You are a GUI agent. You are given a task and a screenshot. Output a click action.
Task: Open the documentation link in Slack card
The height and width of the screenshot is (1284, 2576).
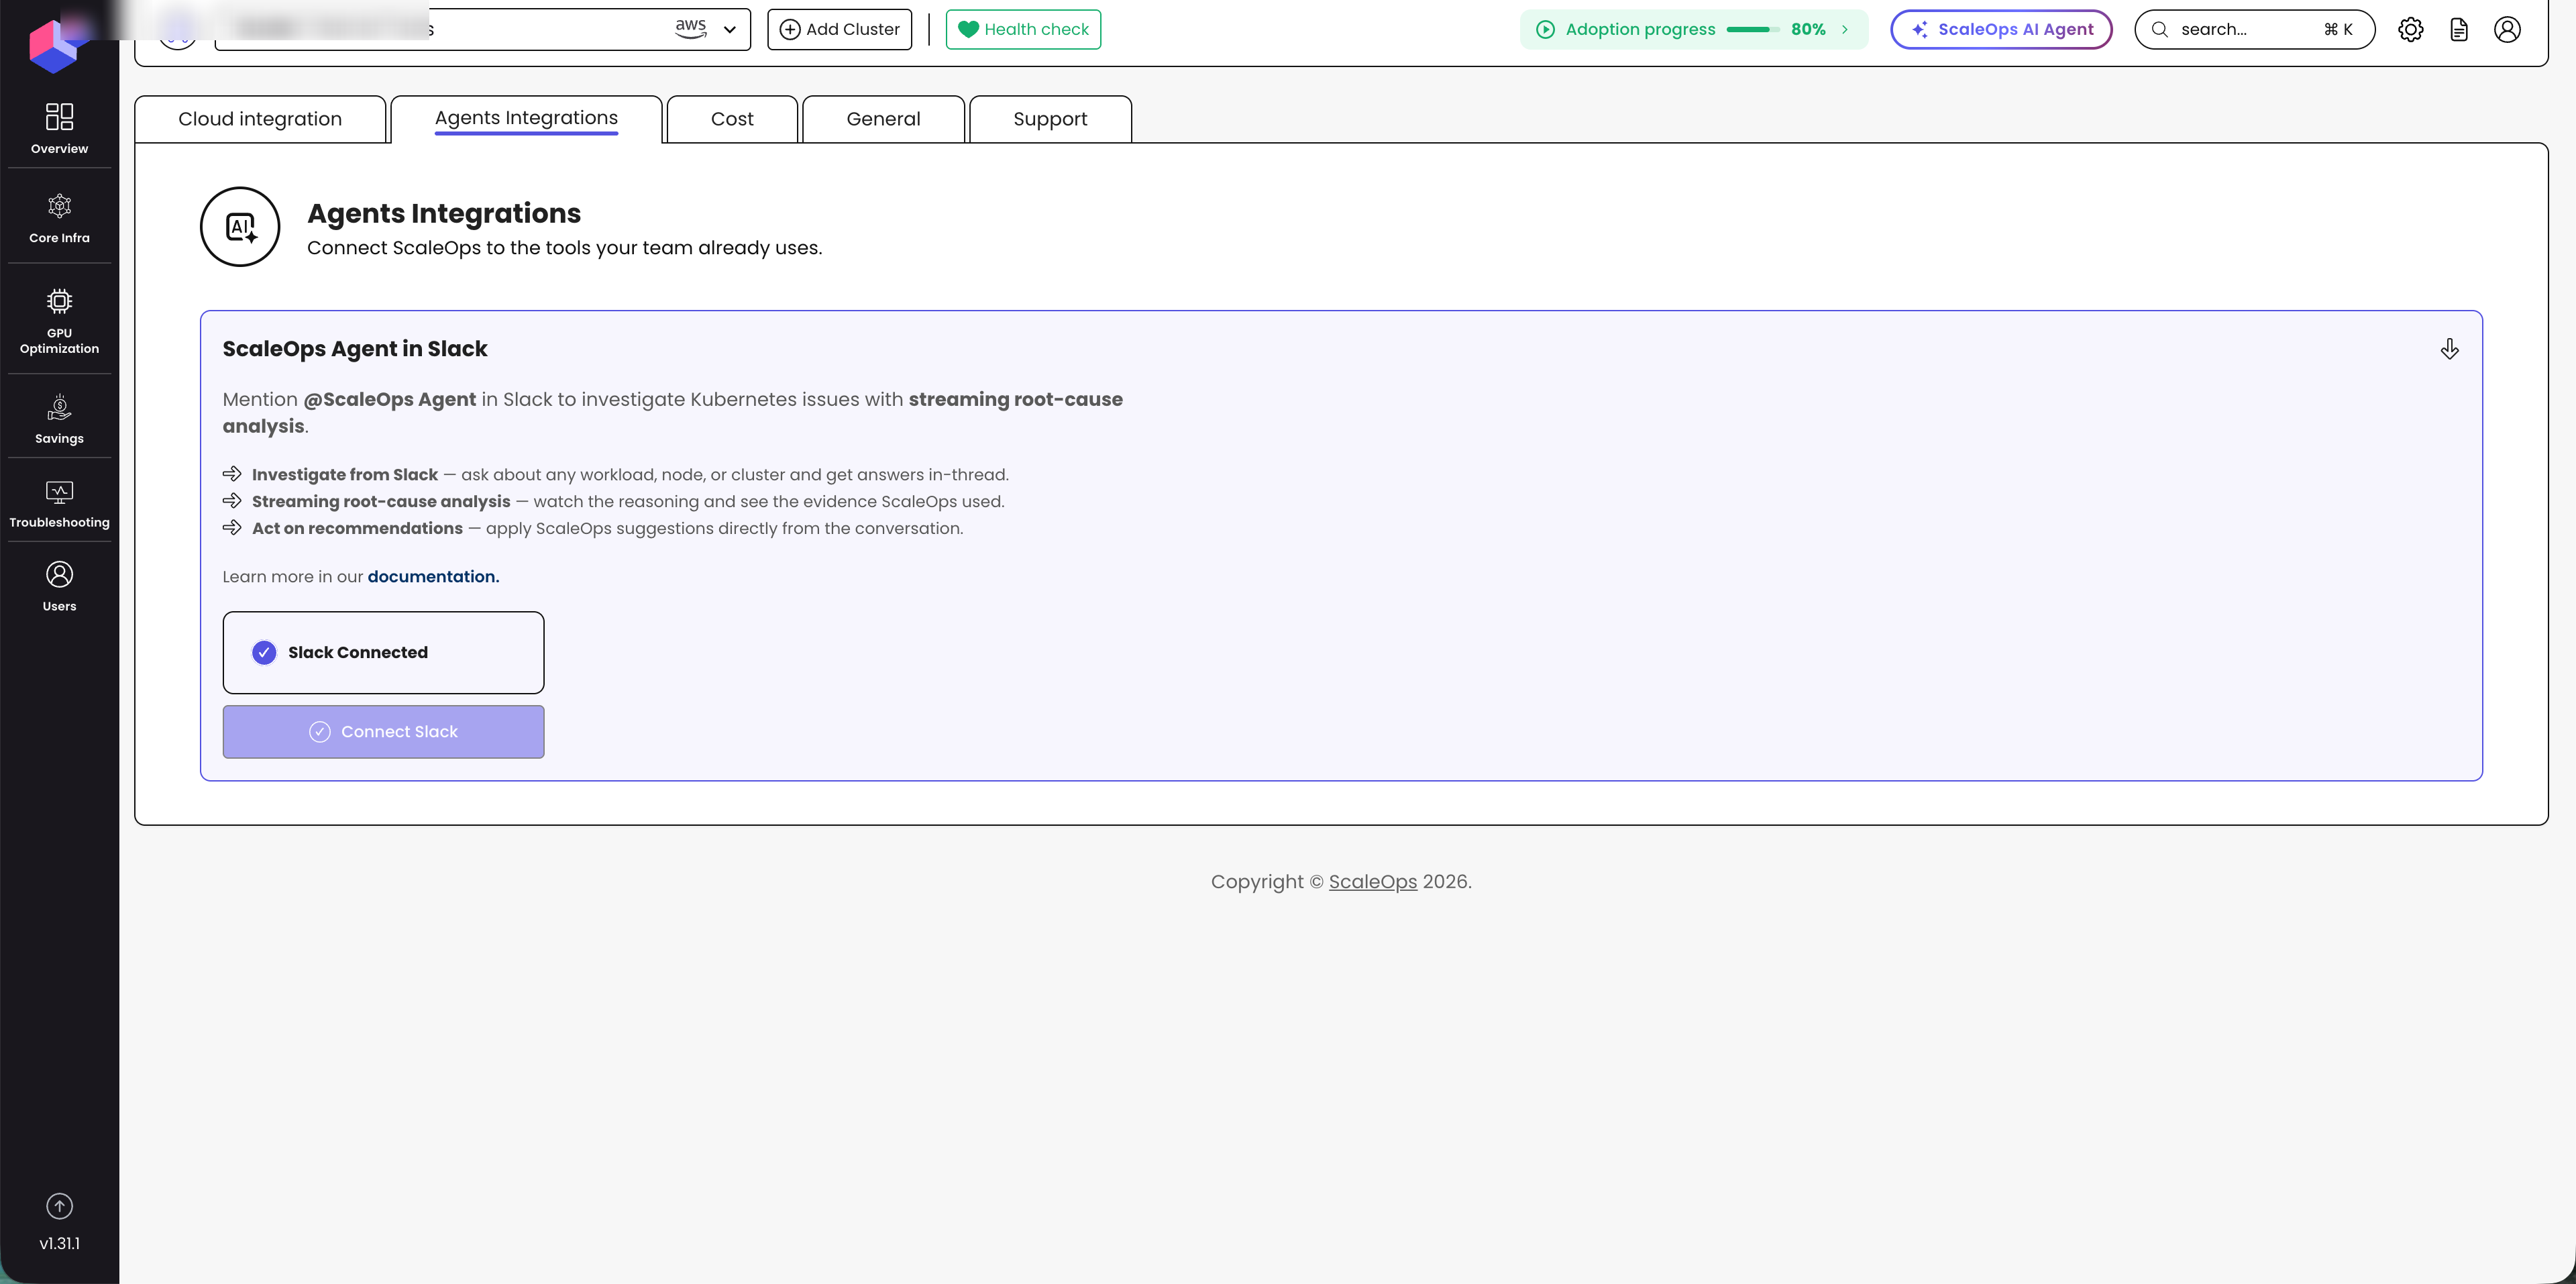[433, 577]
